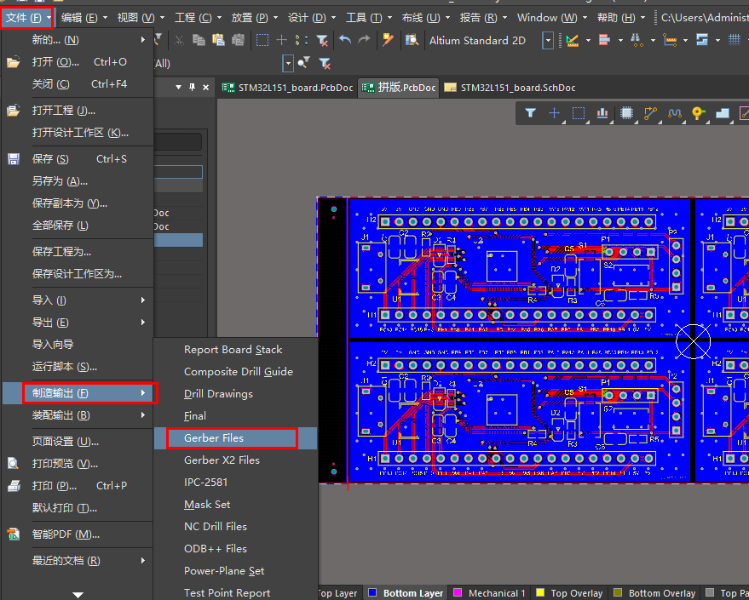The height and width of the screenshot is (600, 749).
Task: Click the Interactive Routing icon
Action: click(x=651, y=113)
